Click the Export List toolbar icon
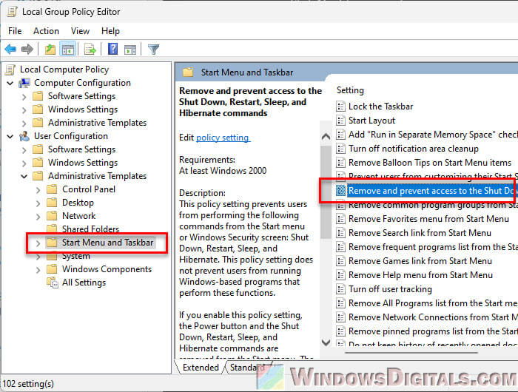This screenshot has height=392, width=518. click(90, 50)
